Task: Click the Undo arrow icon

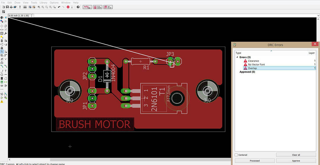Action: (x=59, y=7)
